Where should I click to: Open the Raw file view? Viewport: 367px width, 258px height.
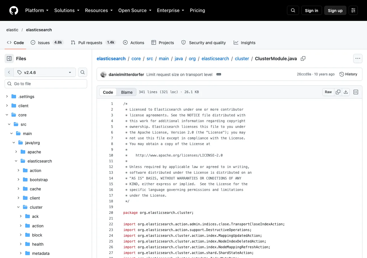pyautogui.click(x=328, y=92)
